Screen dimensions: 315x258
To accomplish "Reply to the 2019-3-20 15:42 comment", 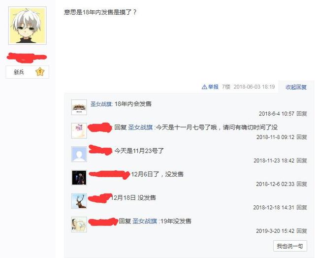I will 302,231.
